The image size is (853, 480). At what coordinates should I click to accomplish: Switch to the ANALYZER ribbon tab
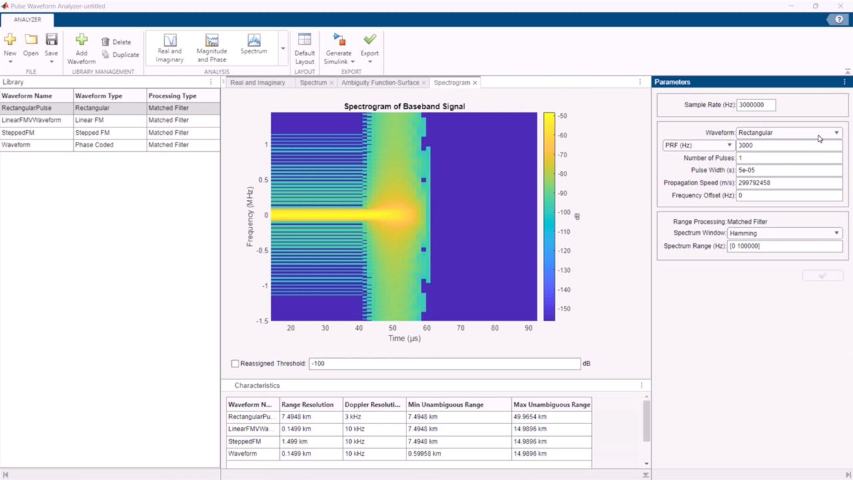27,19
